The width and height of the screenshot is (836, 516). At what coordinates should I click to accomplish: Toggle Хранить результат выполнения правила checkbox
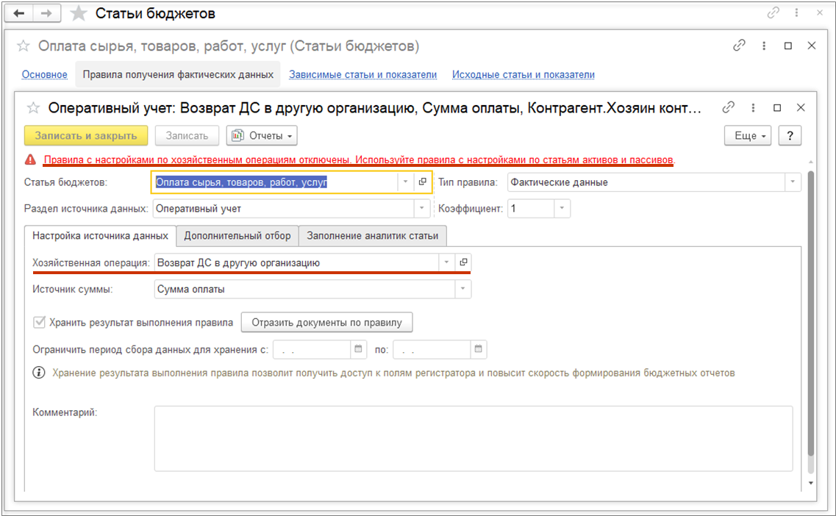[39, 323]
